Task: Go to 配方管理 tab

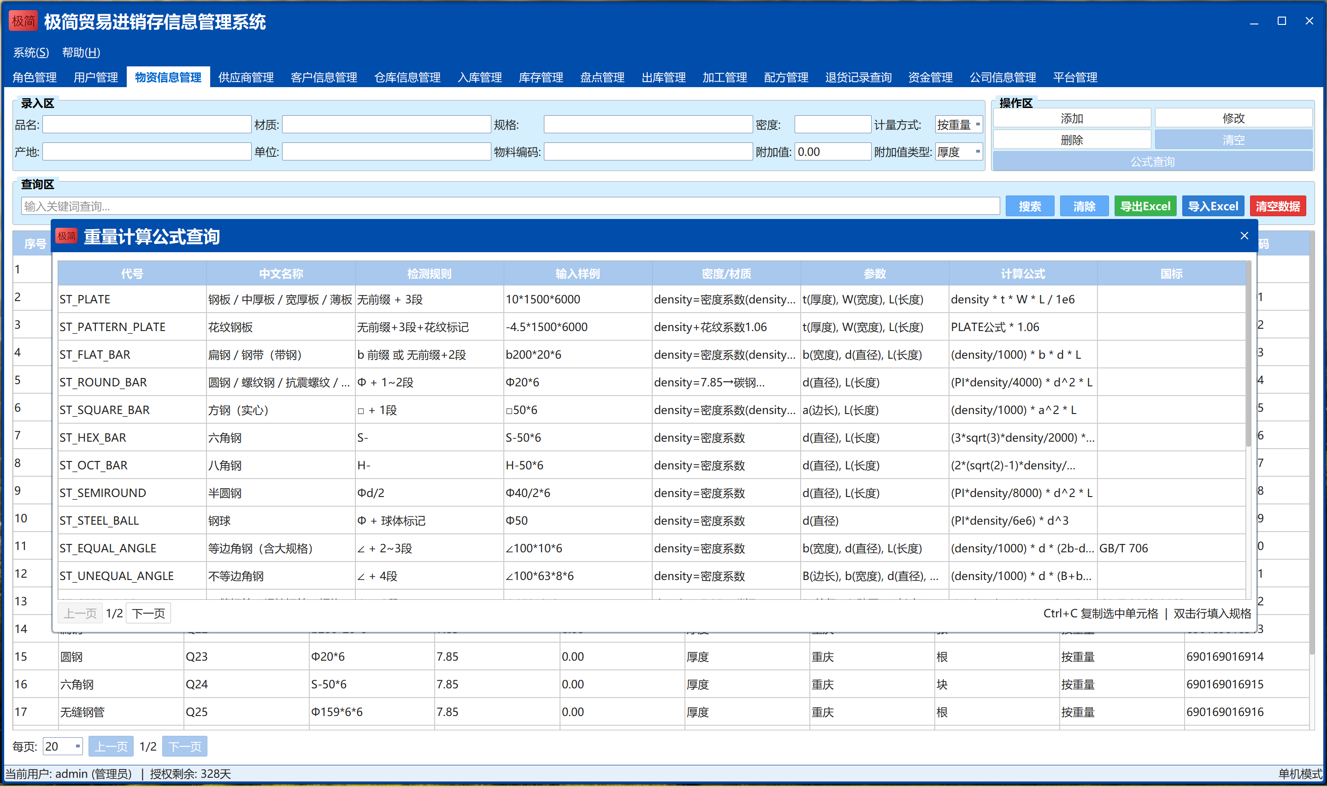Action: click(786, 77)
